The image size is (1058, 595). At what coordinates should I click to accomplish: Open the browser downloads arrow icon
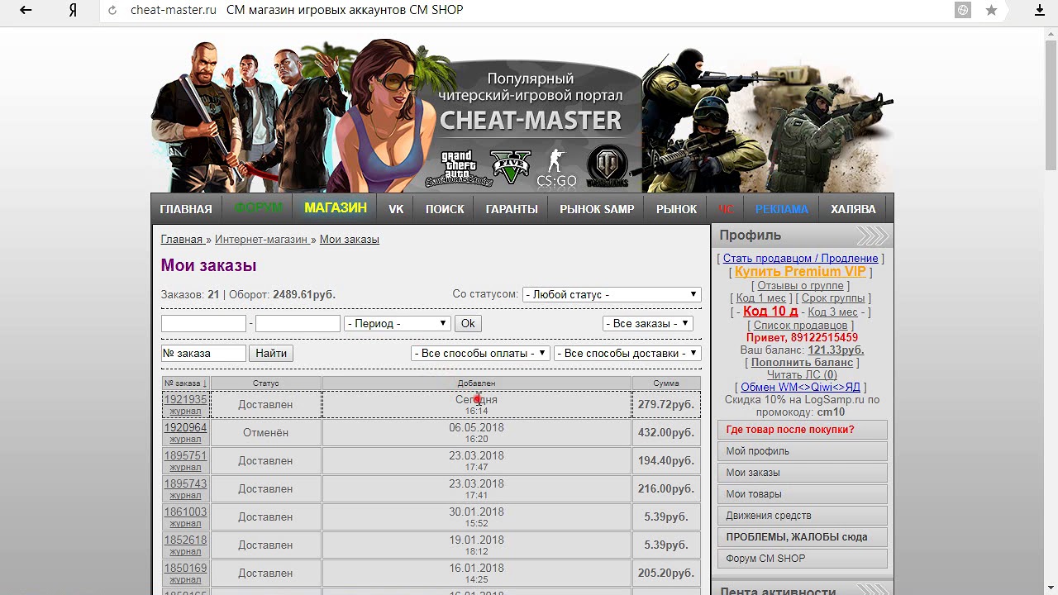point(1041,10)
